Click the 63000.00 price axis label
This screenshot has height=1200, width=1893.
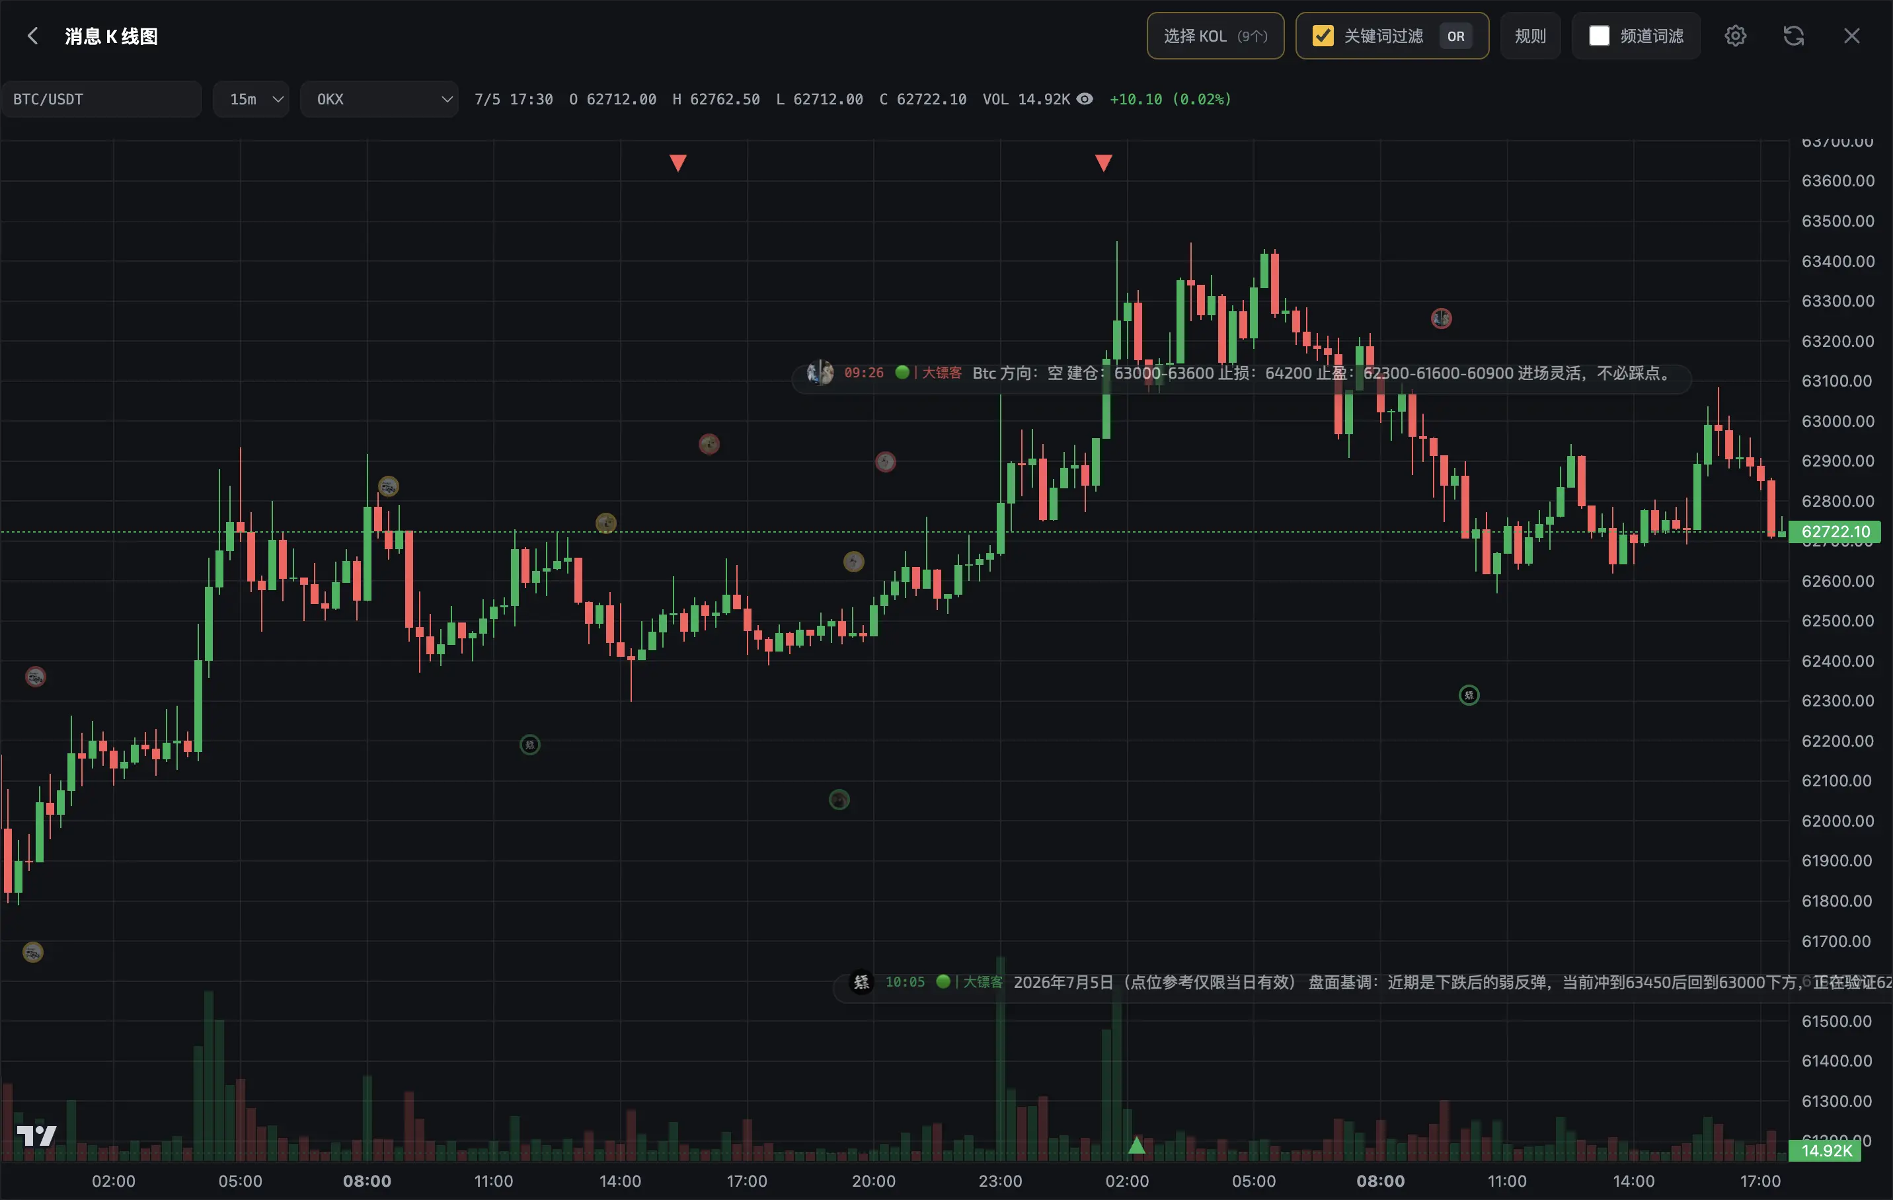[1838, 420]
